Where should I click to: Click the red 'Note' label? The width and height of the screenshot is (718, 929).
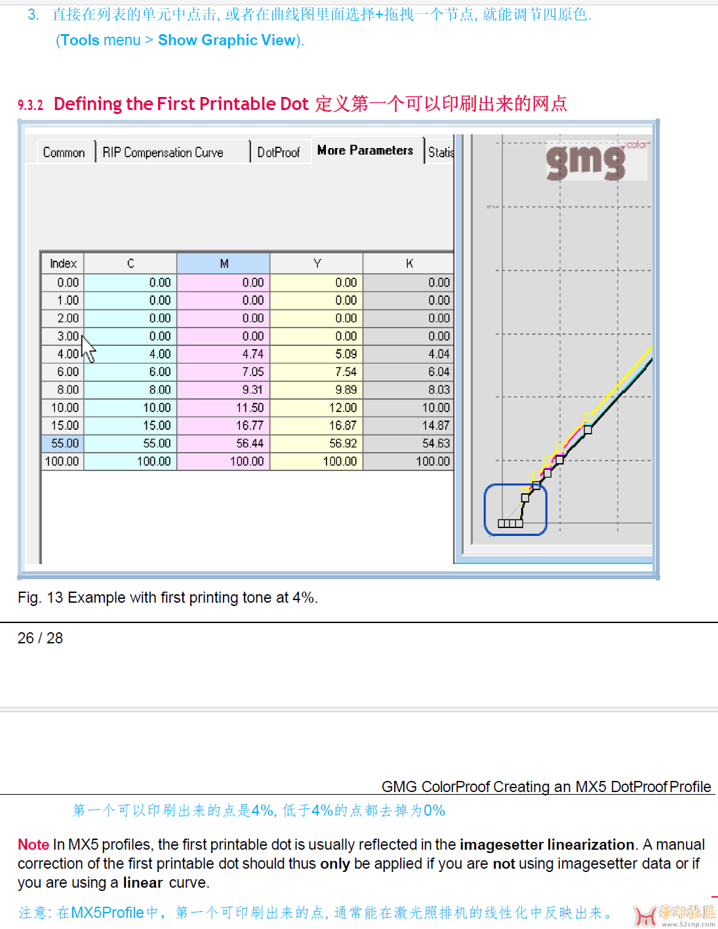(x=33, y=844)
